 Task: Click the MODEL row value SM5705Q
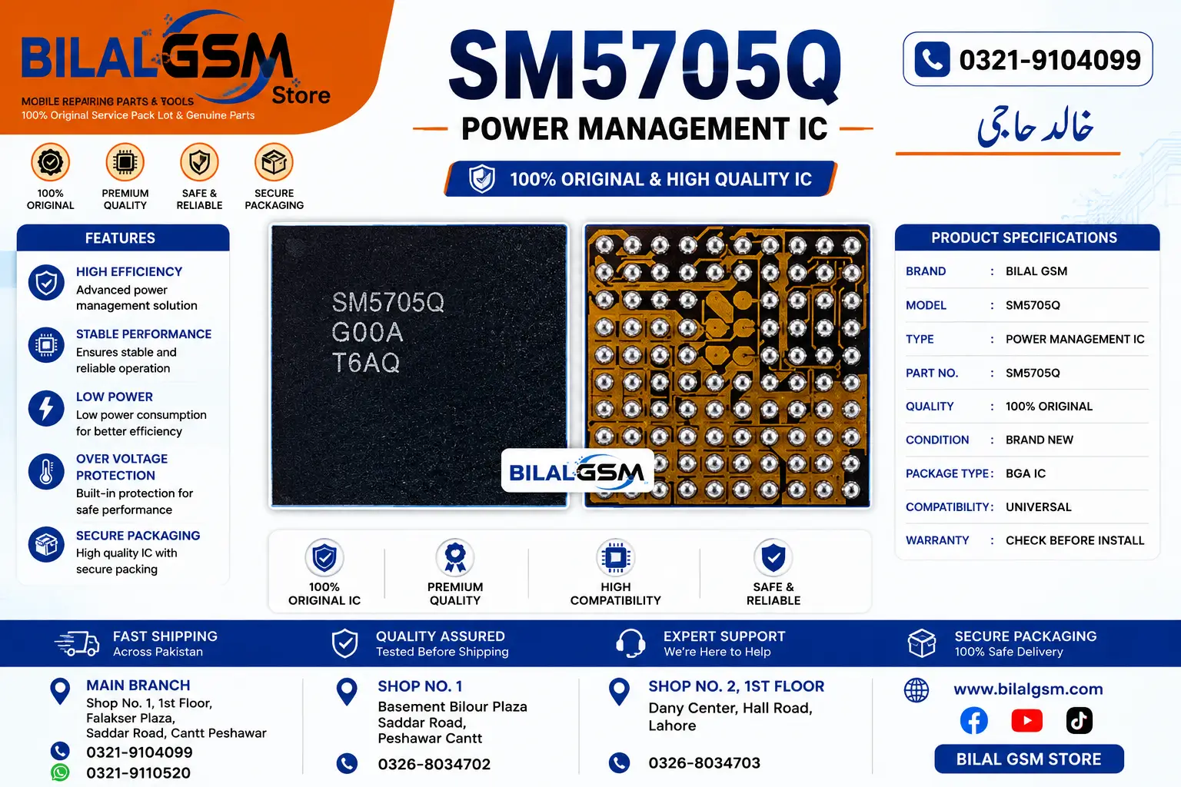pos(1033,305)
